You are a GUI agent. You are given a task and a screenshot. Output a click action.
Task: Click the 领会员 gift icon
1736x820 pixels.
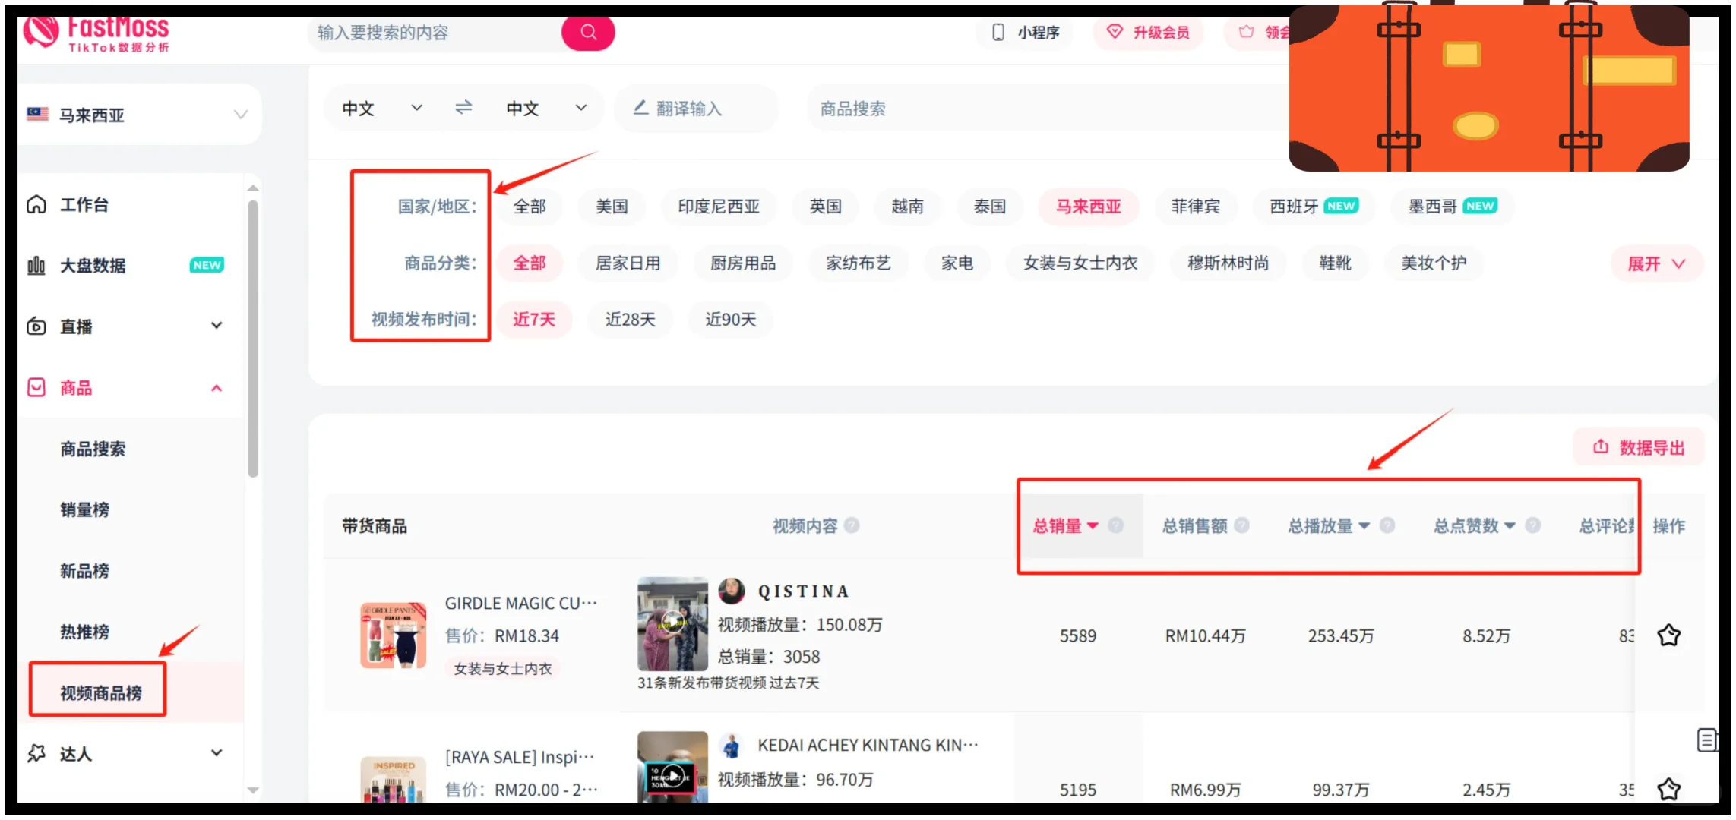pos(1247,32)
